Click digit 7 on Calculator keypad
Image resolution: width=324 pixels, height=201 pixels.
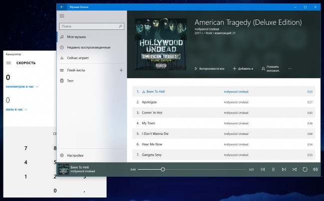25,148
